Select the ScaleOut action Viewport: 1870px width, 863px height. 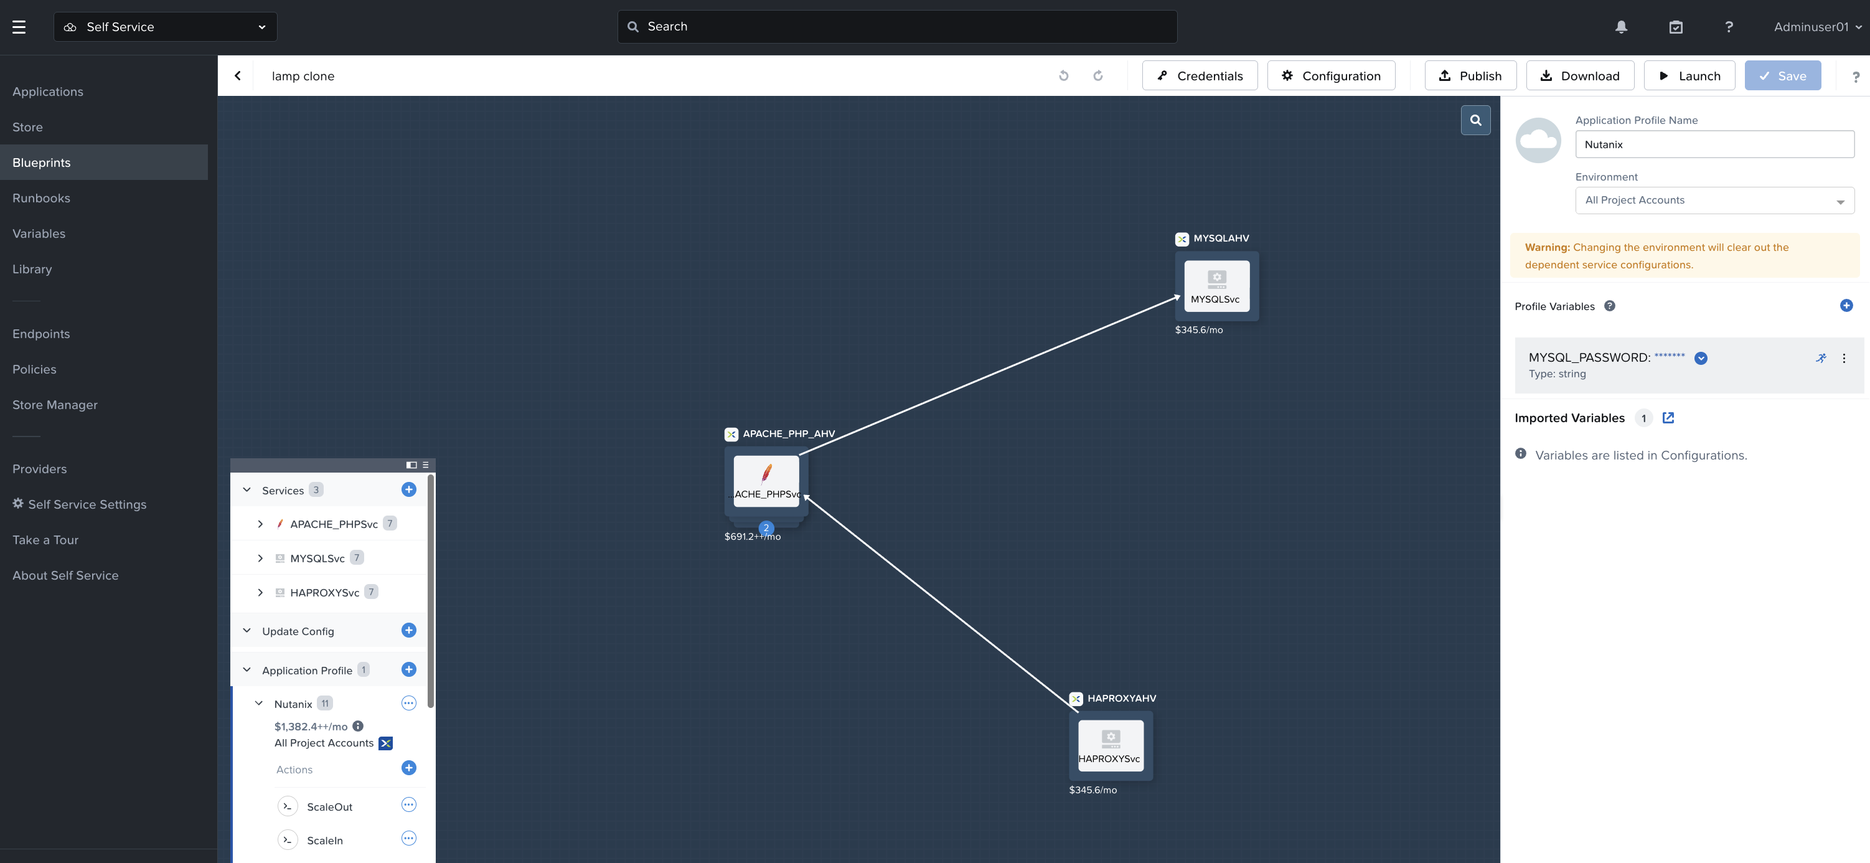pyautogui.click(x=329, y=806)
